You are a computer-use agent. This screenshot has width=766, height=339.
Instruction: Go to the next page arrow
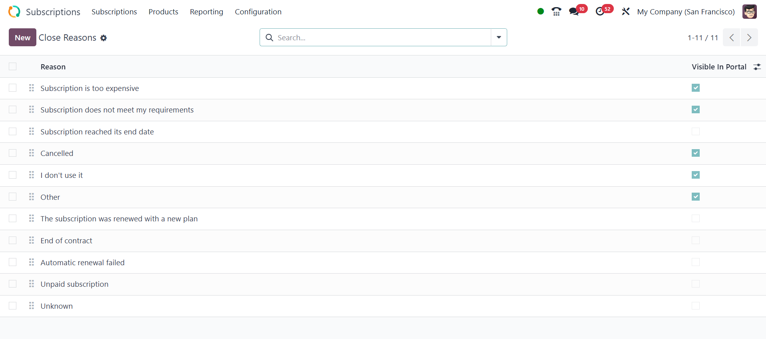[x=749, y=37]
